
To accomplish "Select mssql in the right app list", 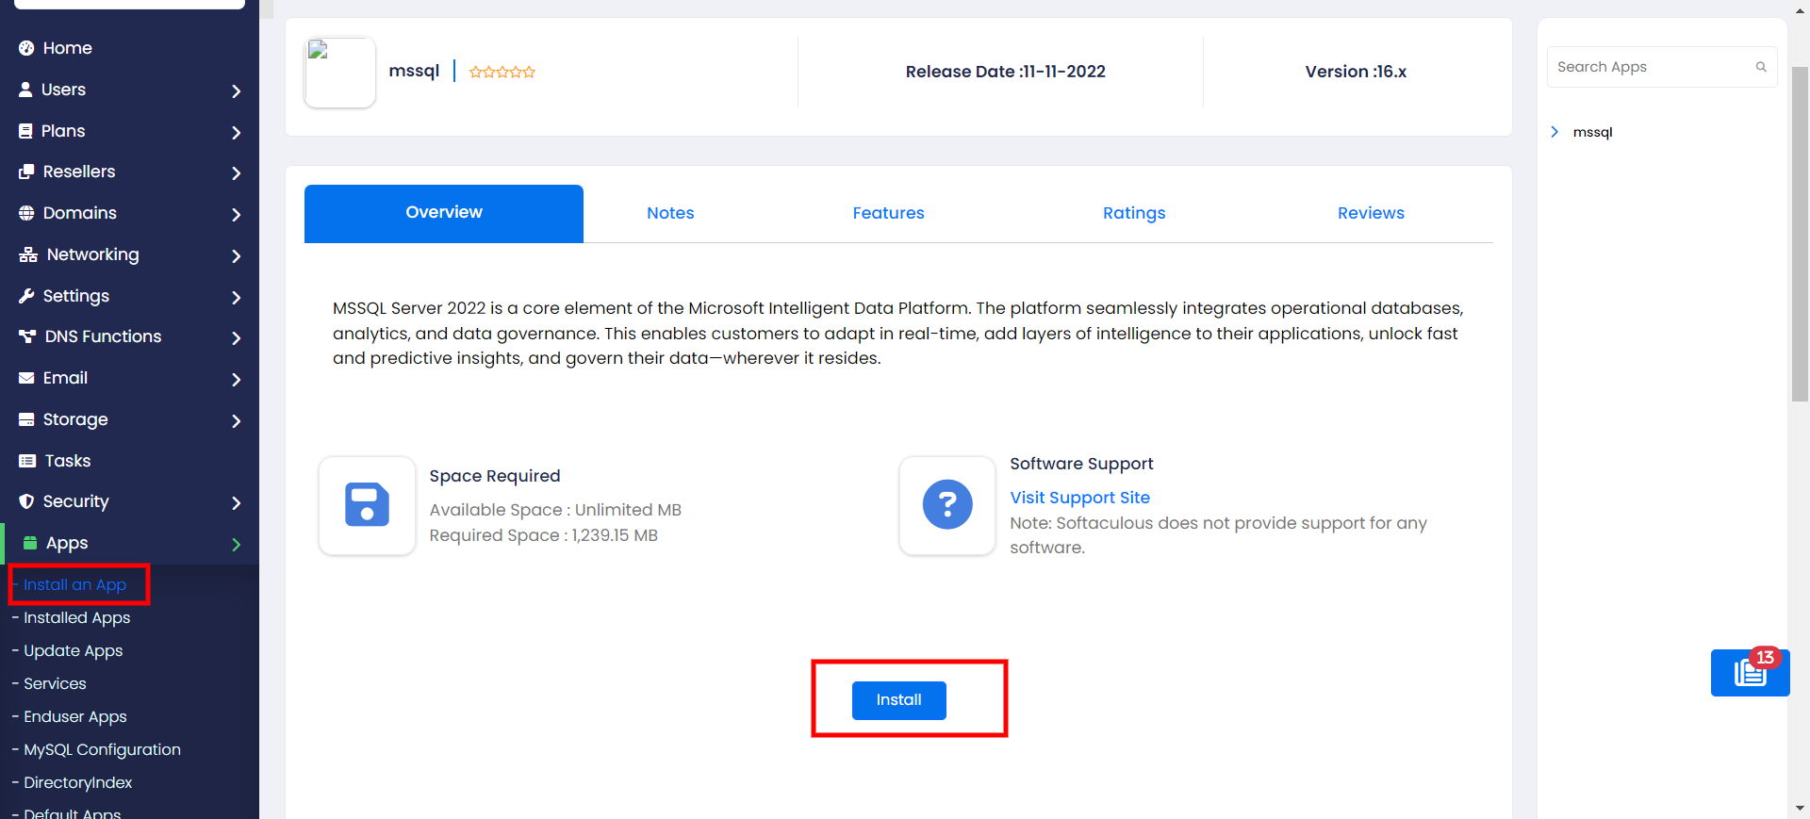I will point(1592,132).
